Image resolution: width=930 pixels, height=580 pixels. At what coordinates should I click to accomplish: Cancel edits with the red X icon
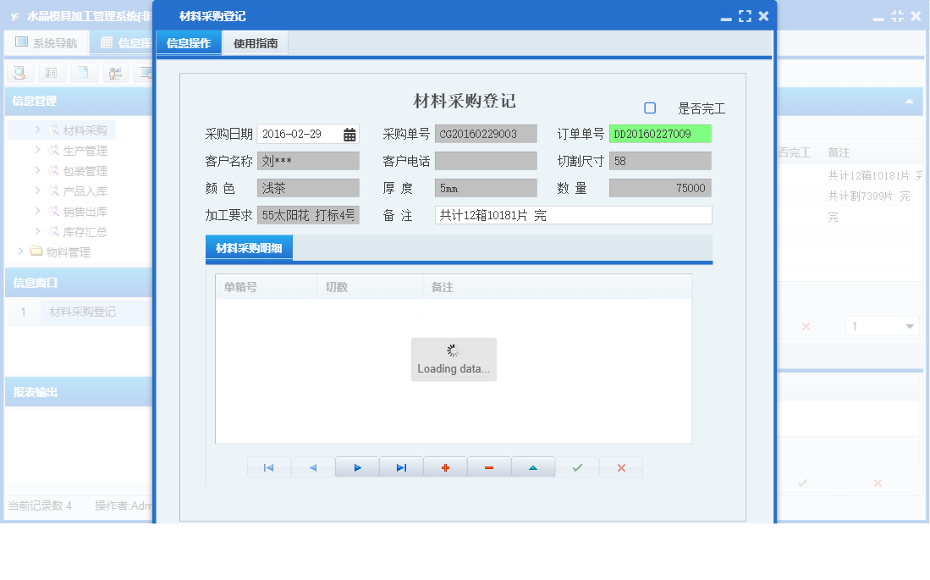(621, 467)
